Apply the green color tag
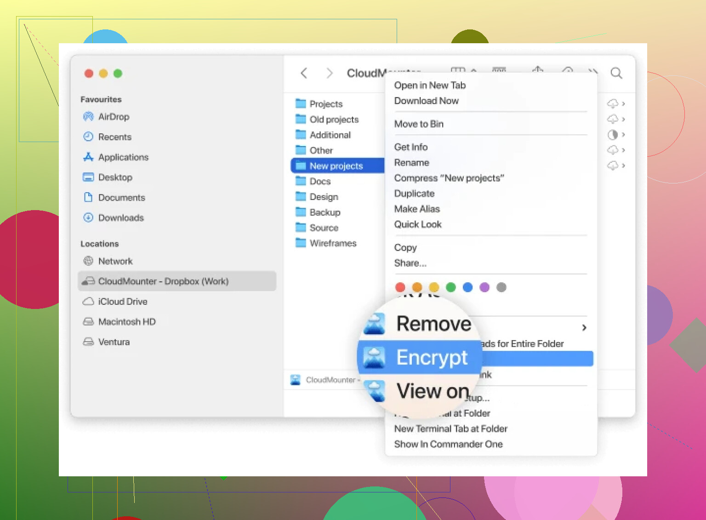Viewport: 706px width, 520px height. coord(451,287)
